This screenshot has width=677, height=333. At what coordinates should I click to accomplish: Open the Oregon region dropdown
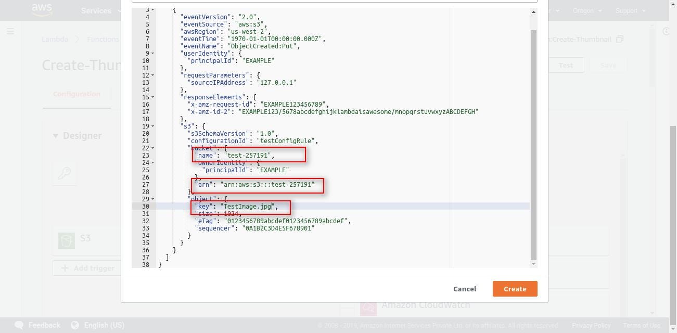[587, 10]
